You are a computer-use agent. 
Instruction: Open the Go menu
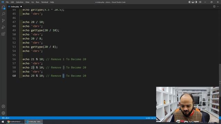coord(32,2)
